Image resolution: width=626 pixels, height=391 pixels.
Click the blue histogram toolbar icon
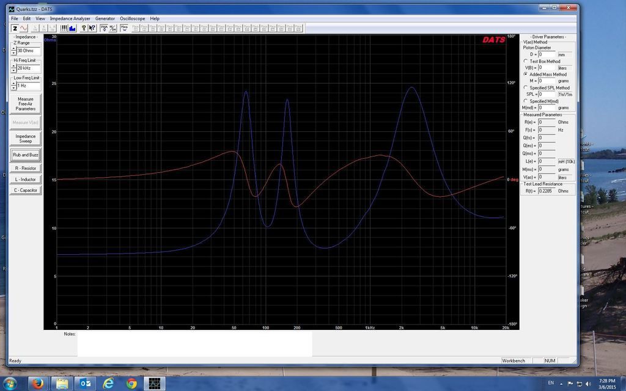(x=72, y=28)
